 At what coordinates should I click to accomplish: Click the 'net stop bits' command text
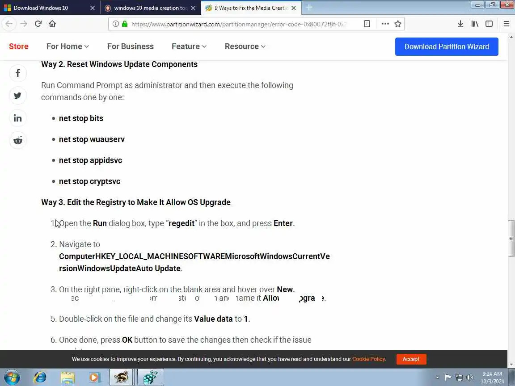coord(81,118)
